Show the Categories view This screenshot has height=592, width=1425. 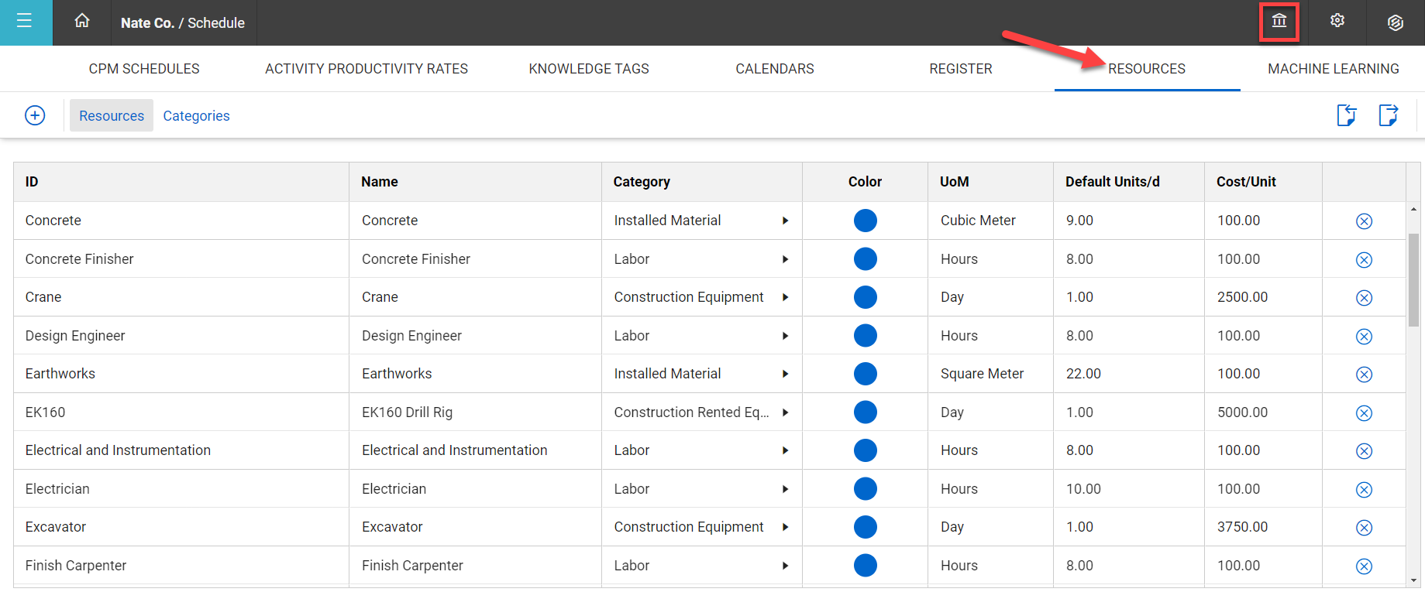pyautogui.click(x=196, y=115)
